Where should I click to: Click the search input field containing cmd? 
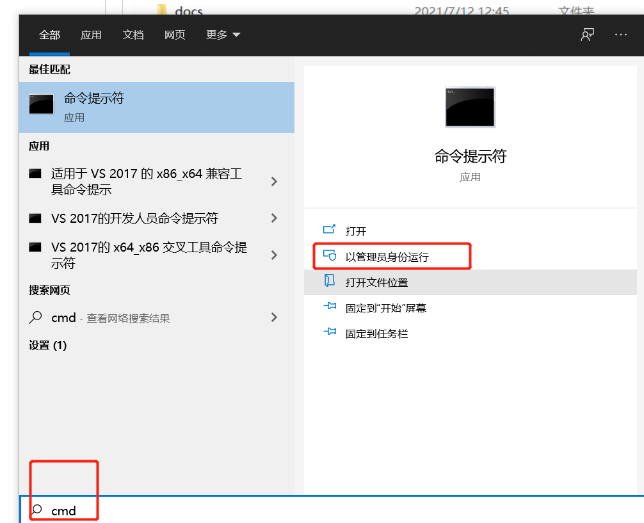pyautogui.click(x=332, y=510)
